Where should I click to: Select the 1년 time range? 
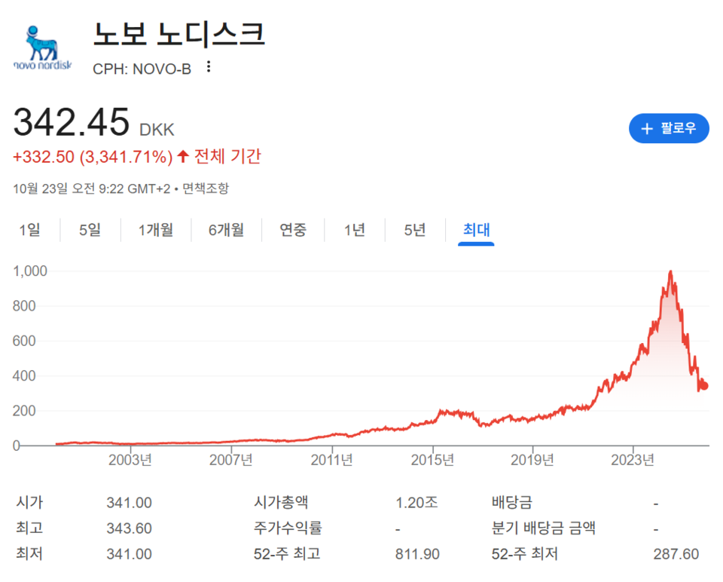(354, 230)
